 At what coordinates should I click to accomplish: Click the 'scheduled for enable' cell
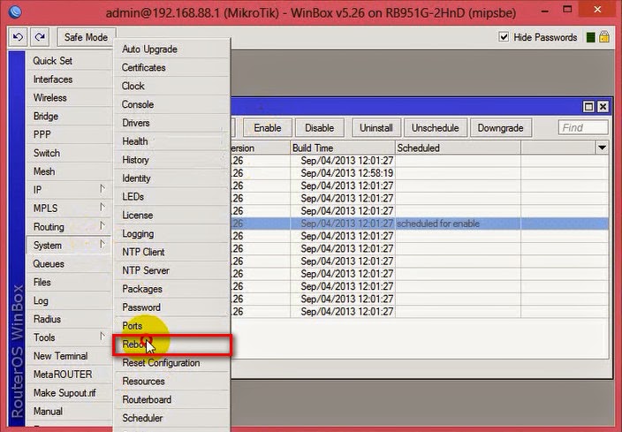point(458,224)
